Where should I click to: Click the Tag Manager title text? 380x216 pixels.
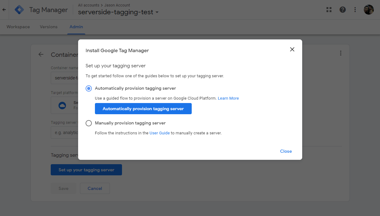pos(48,10)
